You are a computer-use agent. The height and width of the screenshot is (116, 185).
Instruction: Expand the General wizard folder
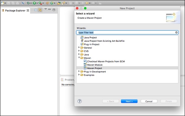pos(79,47)
